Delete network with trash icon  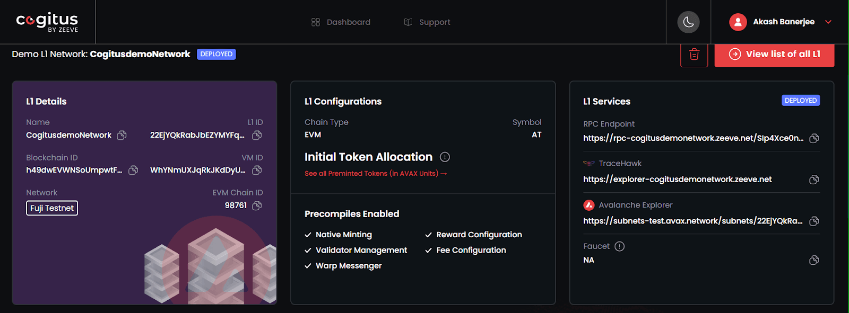point(694,55)
